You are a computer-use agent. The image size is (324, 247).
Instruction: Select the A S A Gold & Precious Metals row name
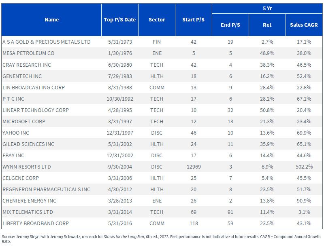pyautogui.click(x=47, y=42)
